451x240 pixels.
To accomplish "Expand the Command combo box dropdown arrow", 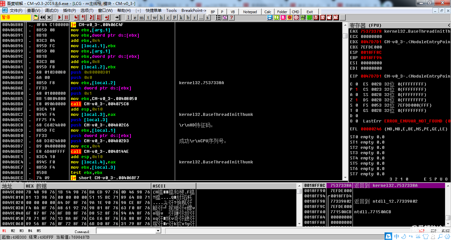I will pyautogui.click(x=158, y=231).
